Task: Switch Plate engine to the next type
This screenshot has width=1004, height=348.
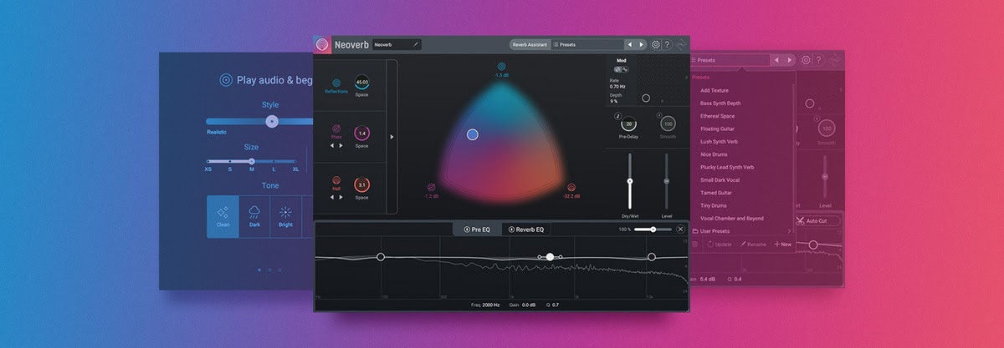Action: [x=341, y=145]
